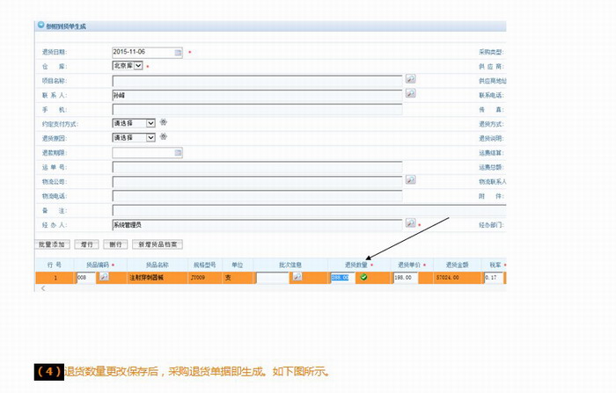Click settings icon next to 退货原因

click(163, 137)
